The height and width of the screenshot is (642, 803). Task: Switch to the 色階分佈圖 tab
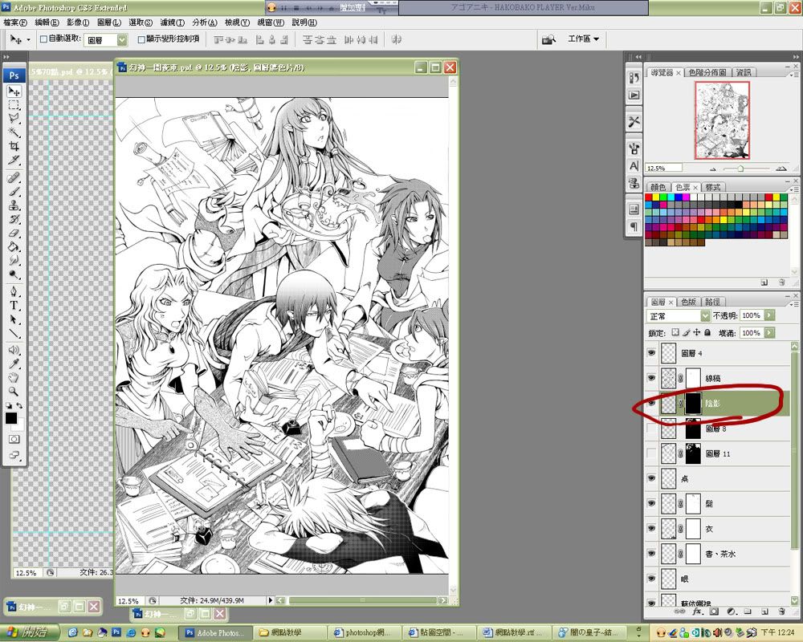[707, 73]
